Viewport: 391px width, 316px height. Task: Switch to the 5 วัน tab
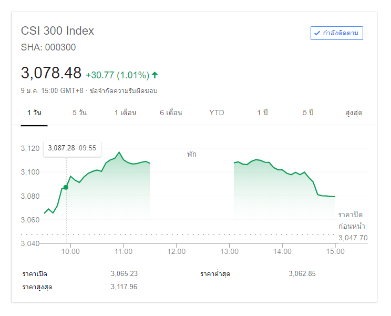click(x=79, y=113)
